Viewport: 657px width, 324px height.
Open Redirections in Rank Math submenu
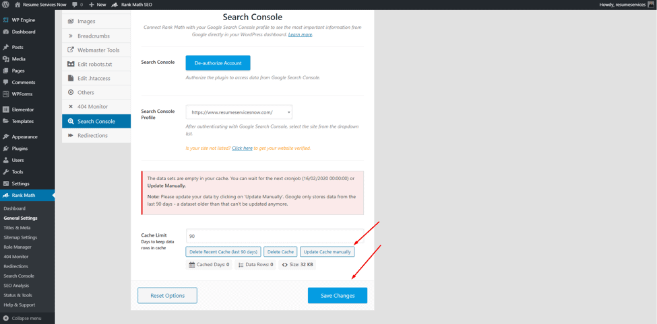[16, 266]
